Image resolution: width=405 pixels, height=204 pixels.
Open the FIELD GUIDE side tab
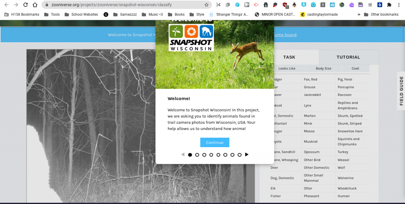[x=401, y=91]
